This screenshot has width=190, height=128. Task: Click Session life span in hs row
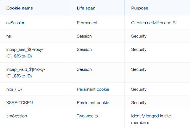click(84, 36)
